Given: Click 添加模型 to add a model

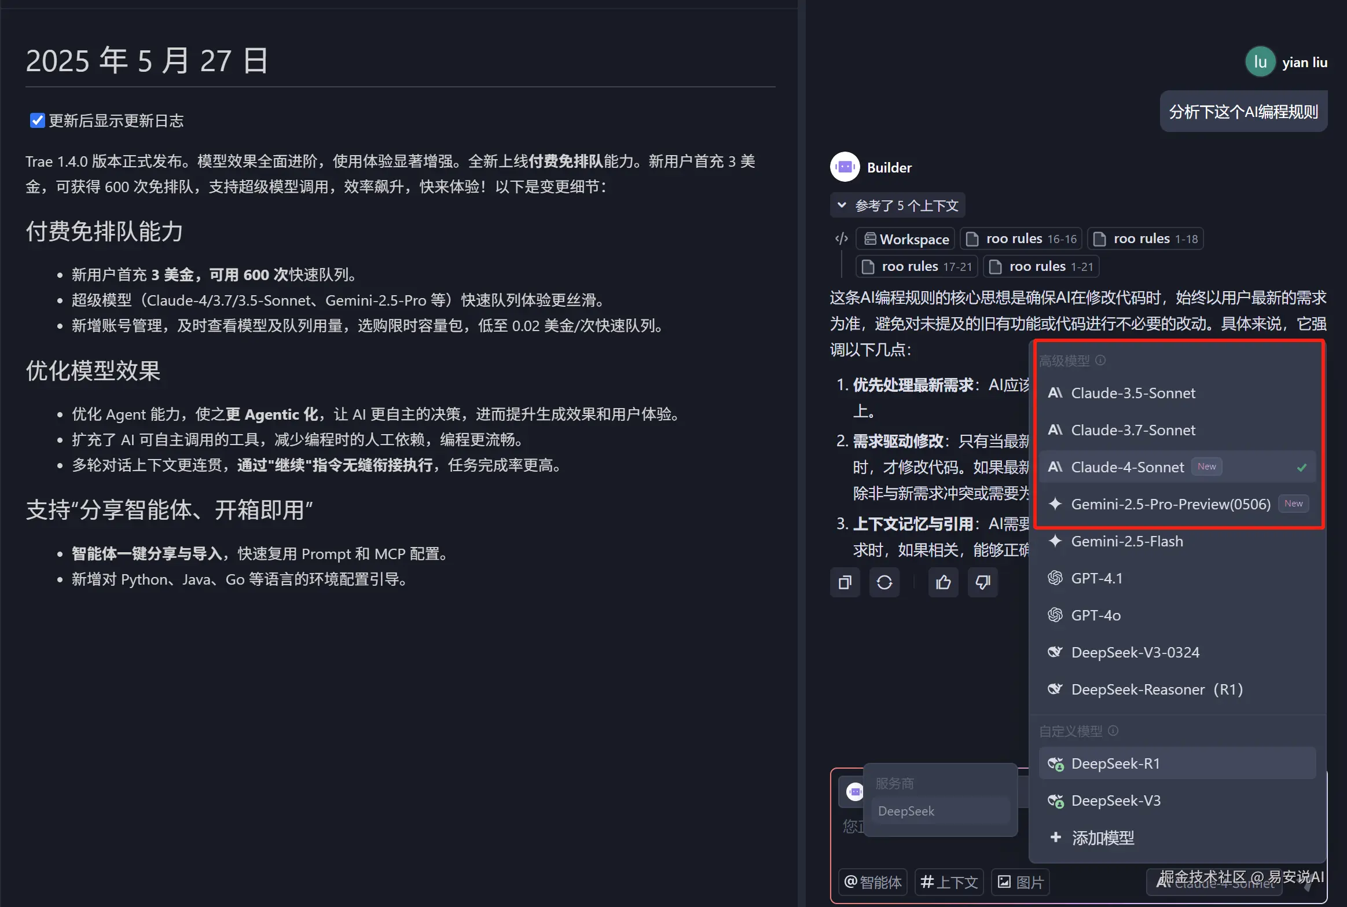Looking at the screenshot, I should point(1102,838).
